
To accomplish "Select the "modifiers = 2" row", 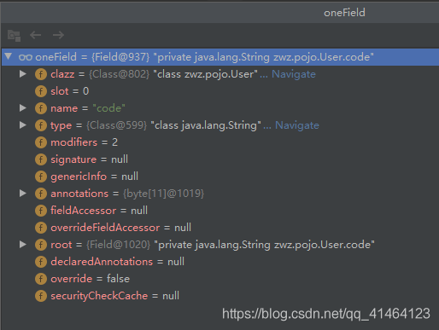I will [x=220, y=142].
